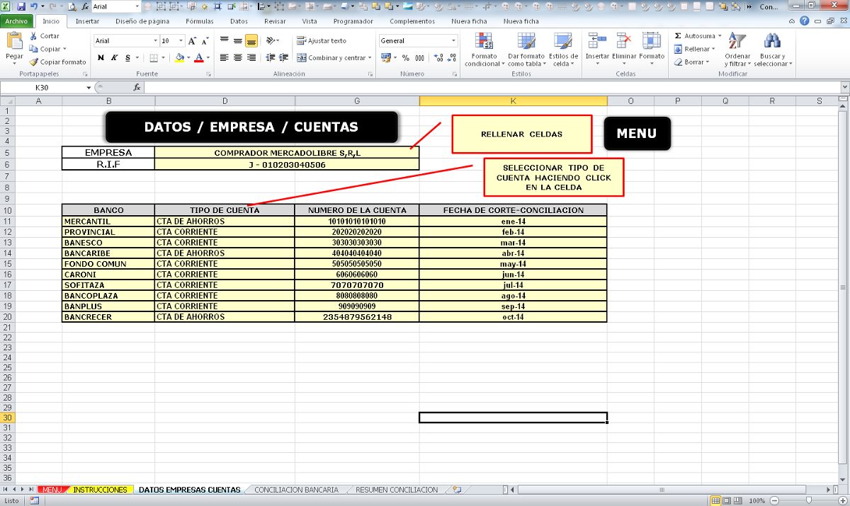Apply percent style
The height and width of the screenshot is (506, 850).
405,57
